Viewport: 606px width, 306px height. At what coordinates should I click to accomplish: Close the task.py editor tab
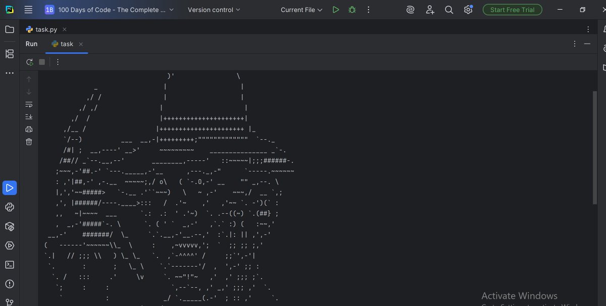click(64, 29)
